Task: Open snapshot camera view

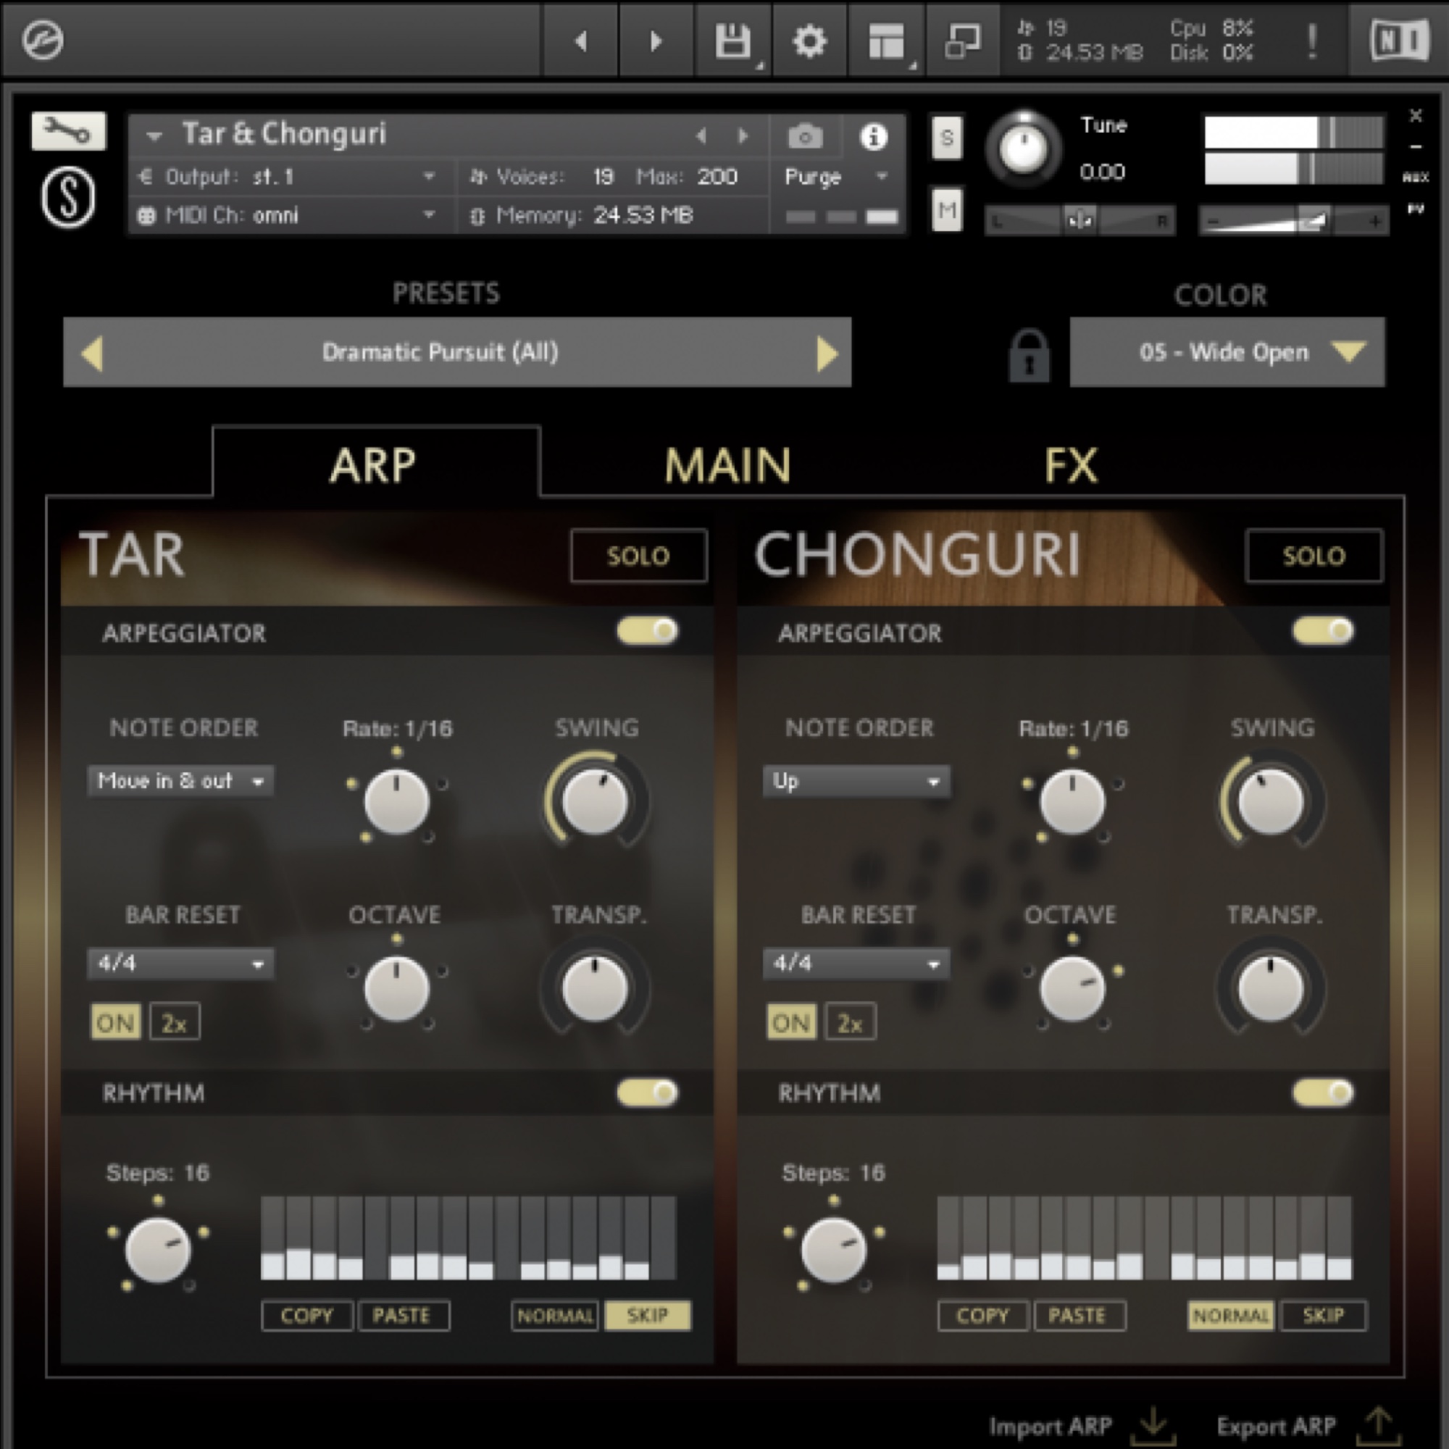Action: (806, 136)
